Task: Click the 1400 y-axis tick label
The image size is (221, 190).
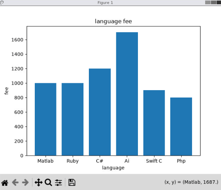Action: click(x=17, y=54)
